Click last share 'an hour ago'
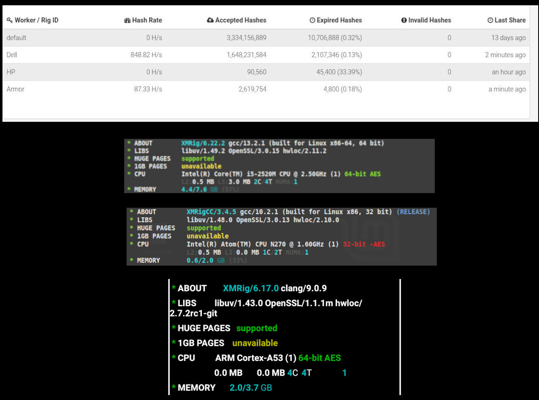The width and height of the screenshot is (539, 400). tap(508, 72)
